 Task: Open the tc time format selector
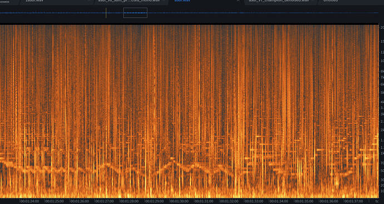(377, 201)
